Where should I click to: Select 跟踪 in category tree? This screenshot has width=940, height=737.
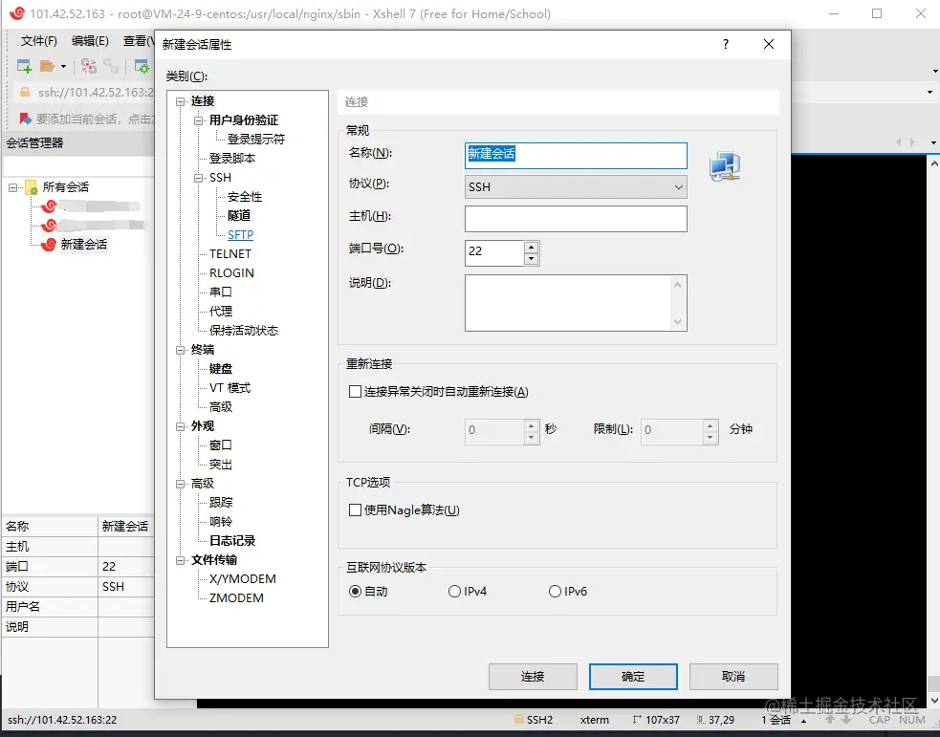pyautogui.click(x=221, y=503)
